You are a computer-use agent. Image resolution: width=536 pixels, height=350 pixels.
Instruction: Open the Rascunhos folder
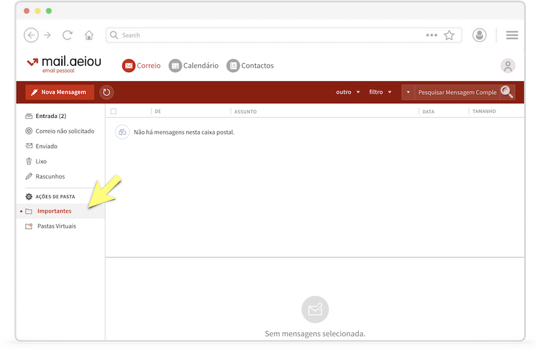[49, 177]
